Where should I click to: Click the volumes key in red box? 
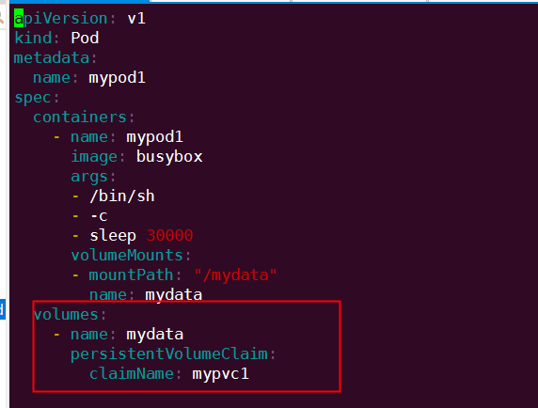66,314
